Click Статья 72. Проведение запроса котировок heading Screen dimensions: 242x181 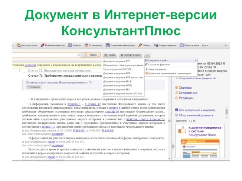tap(59, 71)
